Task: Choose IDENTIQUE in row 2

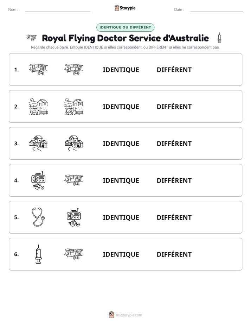Action: tap(121, 107)
